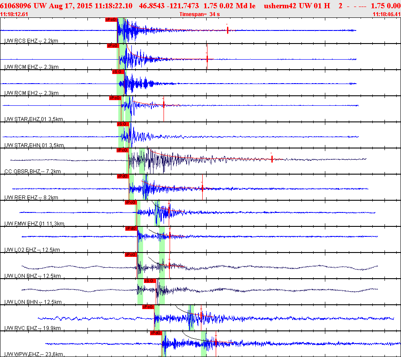Select the UW STAR EHZ 01 3.5km label
The height and width of the screenshot is (357, 401).
point(34,119)
